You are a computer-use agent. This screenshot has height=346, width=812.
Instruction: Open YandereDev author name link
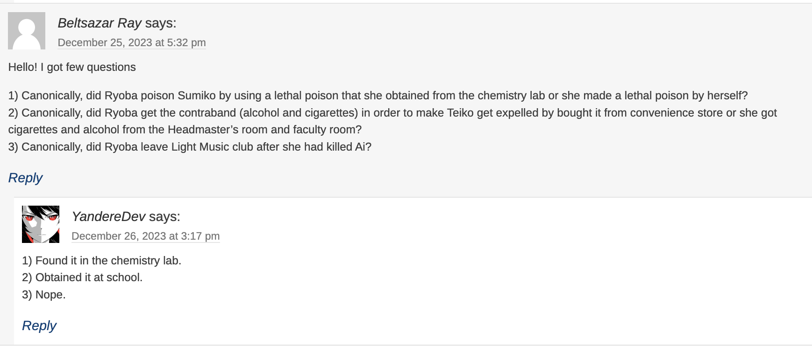click(108, 216)
